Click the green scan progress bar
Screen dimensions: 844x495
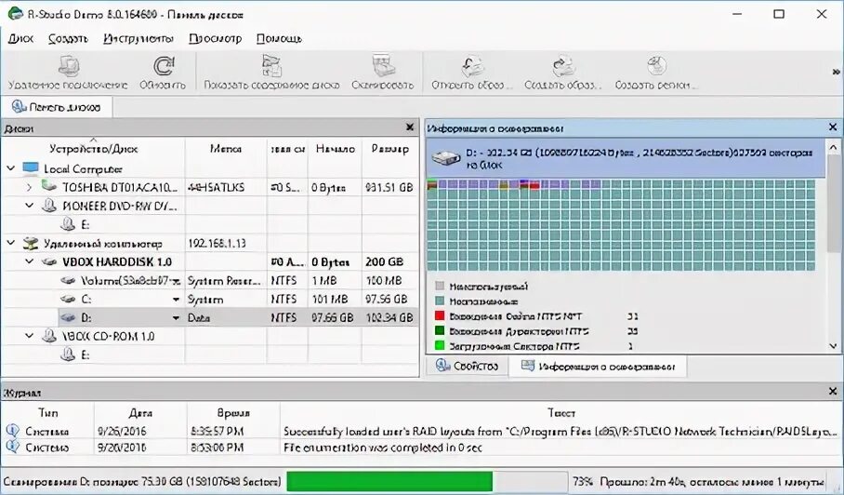click(389, 481)
